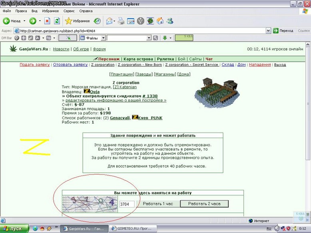Click the Home house icon in toolbar

click(160, 21)
